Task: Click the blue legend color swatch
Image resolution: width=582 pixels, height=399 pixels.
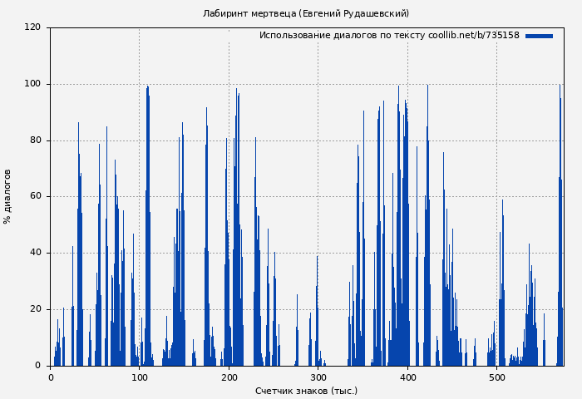Action: (539, 36)
